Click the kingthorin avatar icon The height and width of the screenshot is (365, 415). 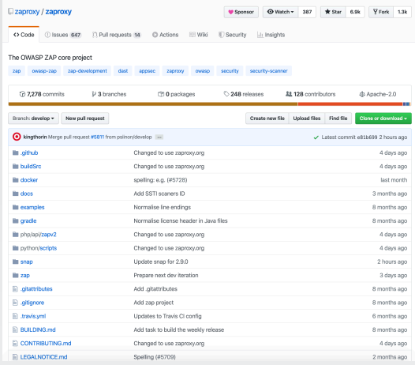[x=17, y=137]
